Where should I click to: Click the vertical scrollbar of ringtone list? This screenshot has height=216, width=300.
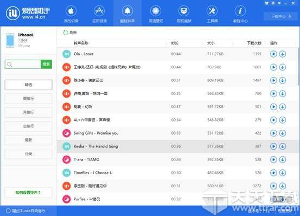[298, 66]
